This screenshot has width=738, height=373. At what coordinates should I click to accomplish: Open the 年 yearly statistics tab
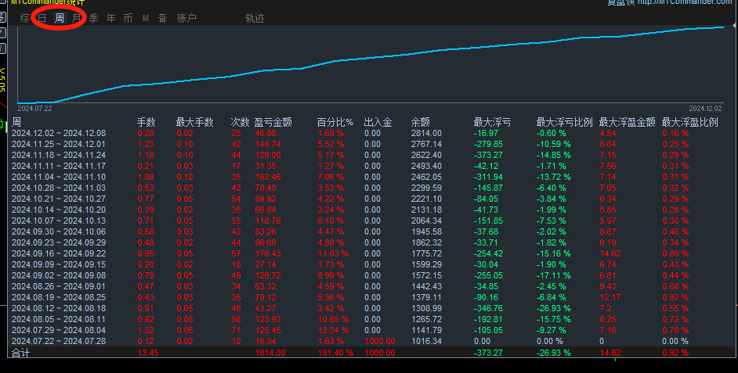pyautogui.click(x=111, y=18)
